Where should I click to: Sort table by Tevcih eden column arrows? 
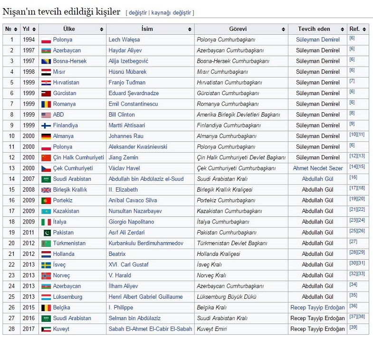(342, 29)
